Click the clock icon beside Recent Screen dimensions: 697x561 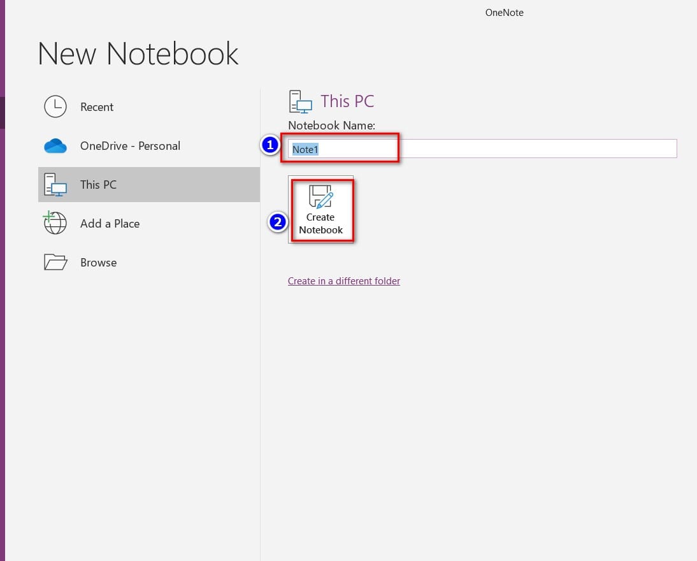pos(55,107)
